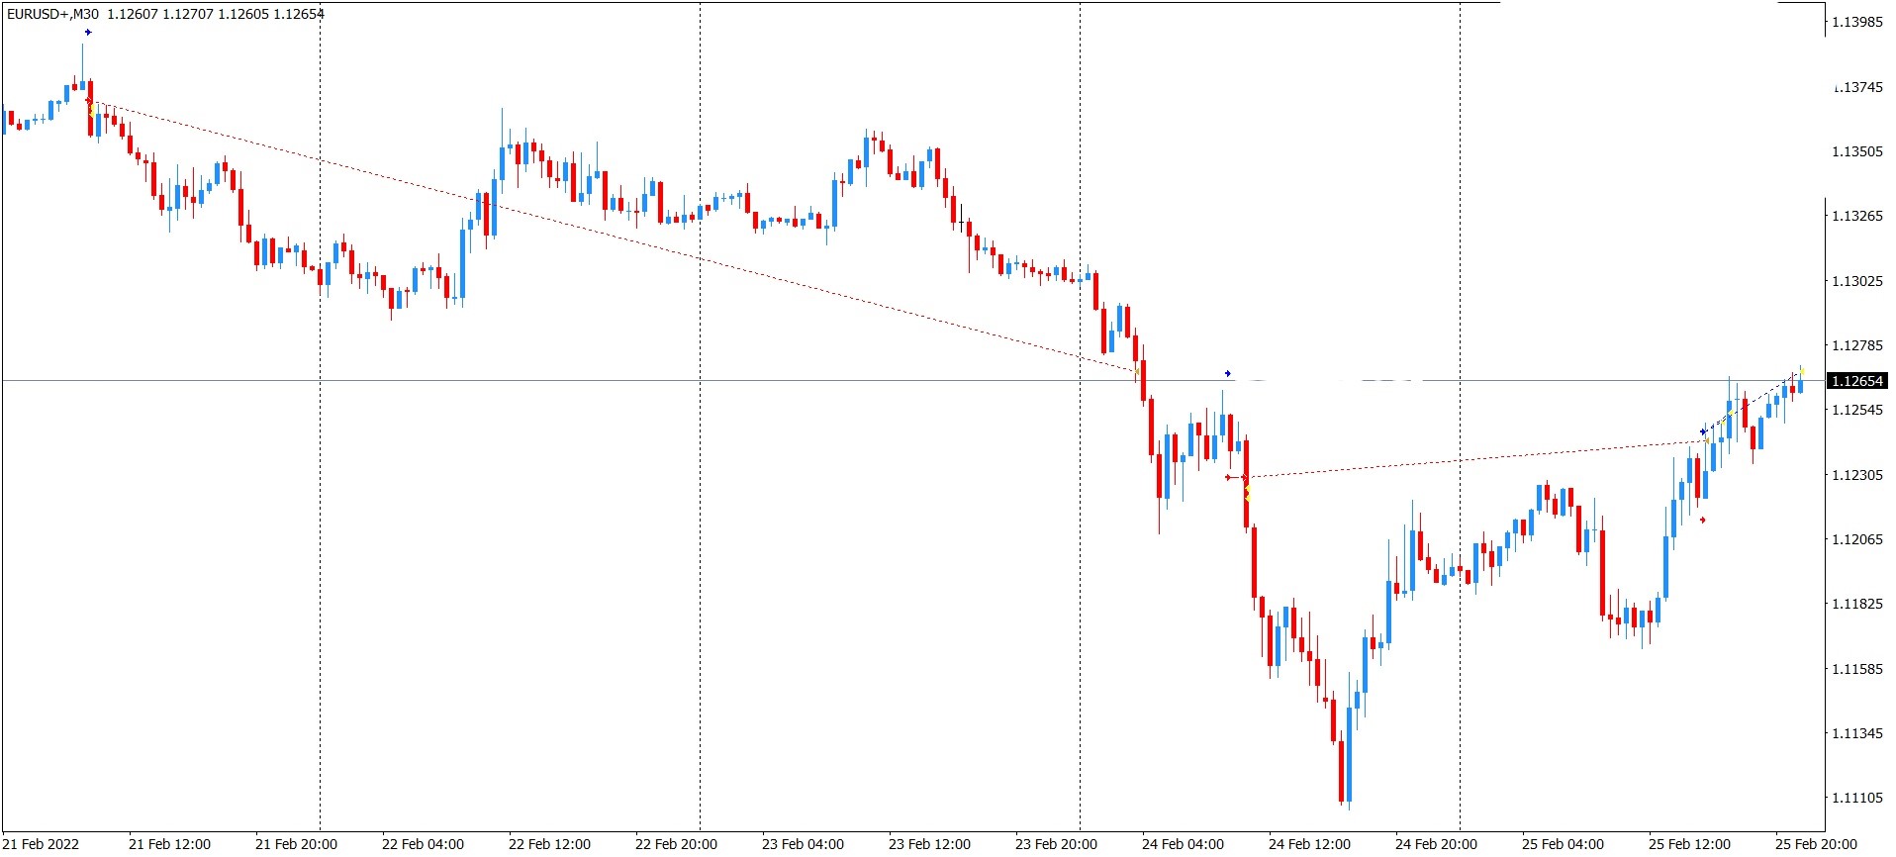Click the 22 Feb 20:00 time label
The width and height of the screenshot is (1896, 857).
click(676, 844)
